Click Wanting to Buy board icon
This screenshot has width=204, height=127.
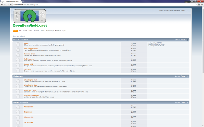pyautogui.click(x=18, y=86)
